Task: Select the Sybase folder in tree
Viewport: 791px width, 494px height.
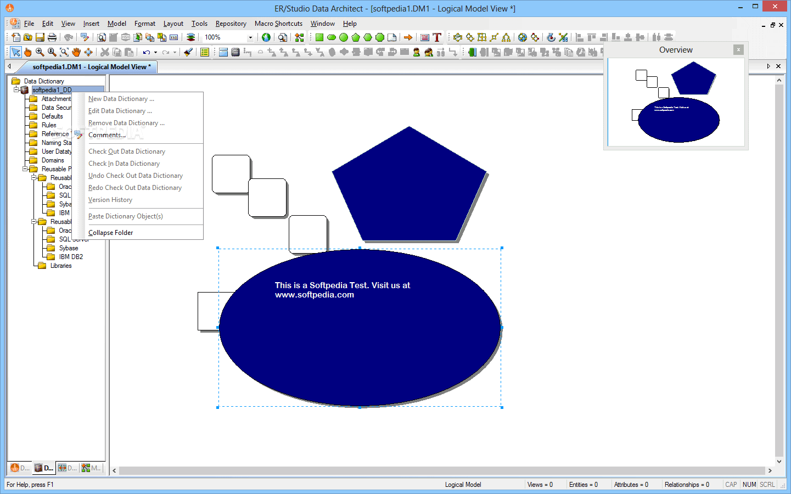Action: [x=69, y=248]
